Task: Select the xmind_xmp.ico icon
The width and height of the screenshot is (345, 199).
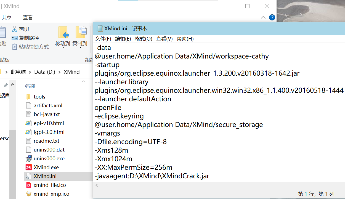Action: 28,194
